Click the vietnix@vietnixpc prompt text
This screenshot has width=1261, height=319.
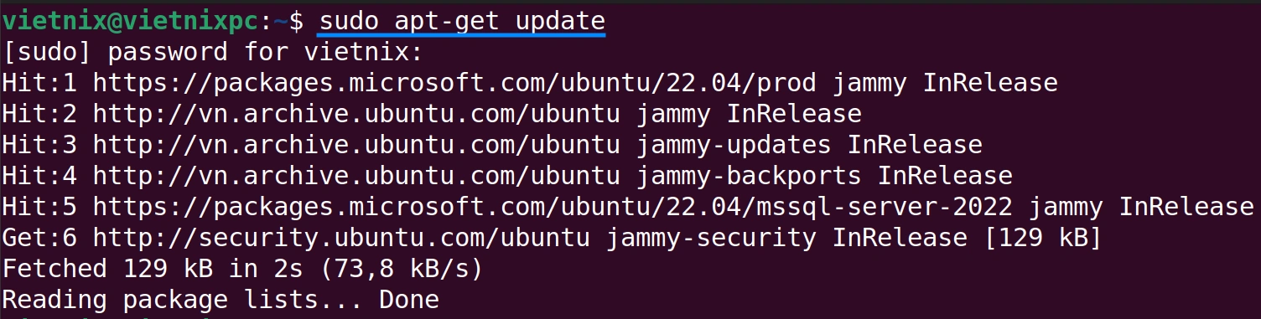point(130,21)
